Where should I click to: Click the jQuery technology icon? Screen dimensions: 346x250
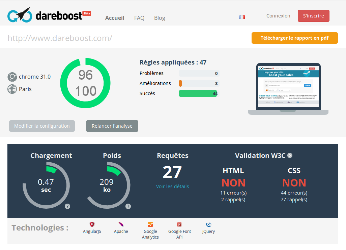tap(208, 224)
